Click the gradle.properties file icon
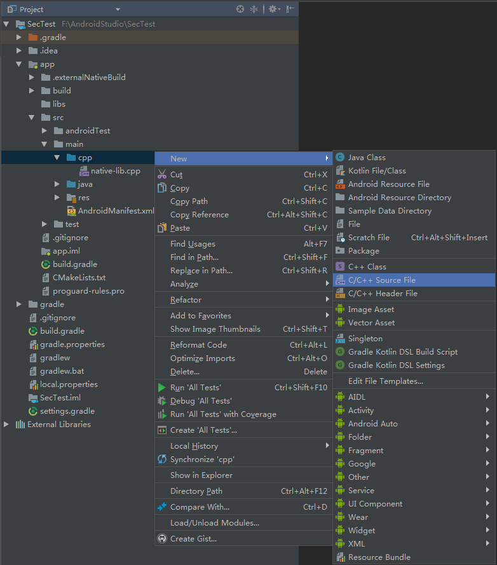497x565 pixels. click(33, 344)
